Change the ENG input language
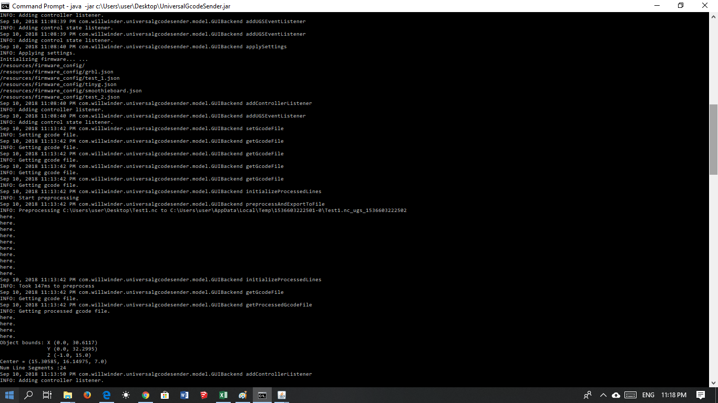Viewport: 718px width, 403px height. pyautogui.click(x=648, y=395)
